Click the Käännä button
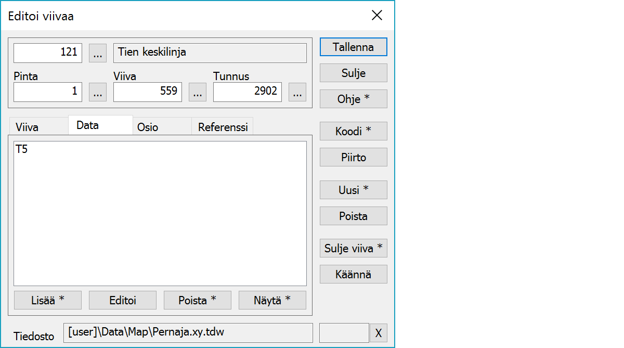 coord(353,274)
